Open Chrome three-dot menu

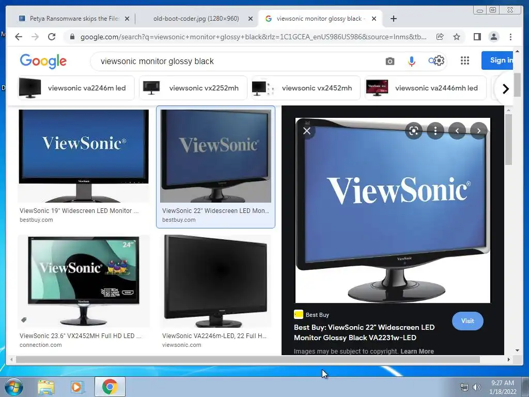(x=510, y=37)
